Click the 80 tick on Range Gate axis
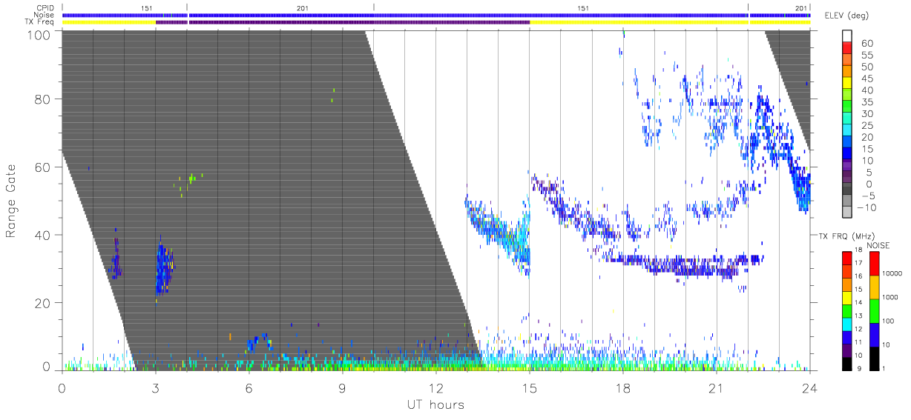Image resolution: width=911 pixels, height=420 pixels. point(44,99)
